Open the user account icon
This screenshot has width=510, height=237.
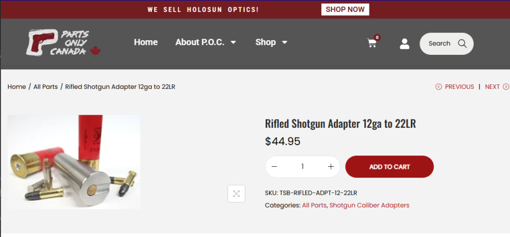(405, 44)
